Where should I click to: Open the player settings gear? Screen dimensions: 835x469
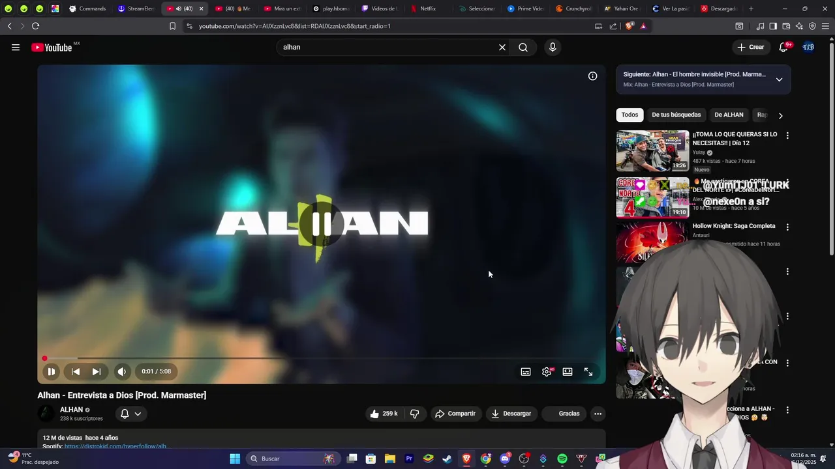tap(547, 371)
